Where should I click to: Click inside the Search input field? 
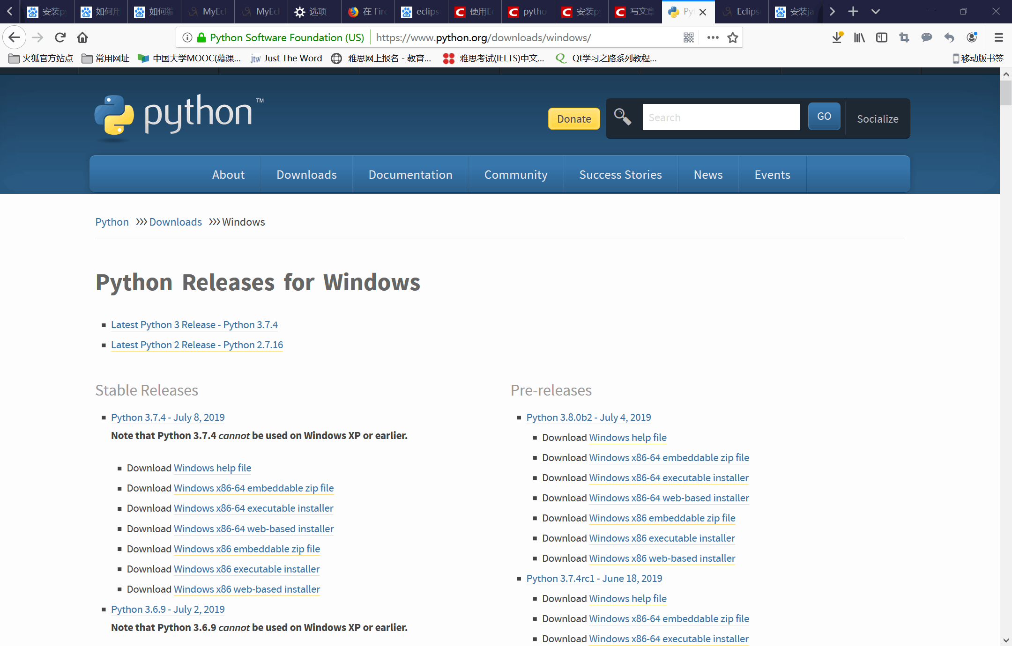721,117
